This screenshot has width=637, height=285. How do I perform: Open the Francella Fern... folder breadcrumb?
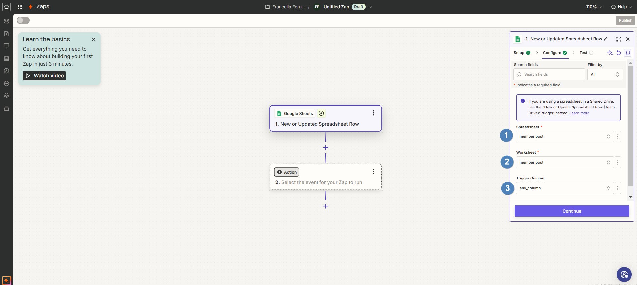point(285,7)
